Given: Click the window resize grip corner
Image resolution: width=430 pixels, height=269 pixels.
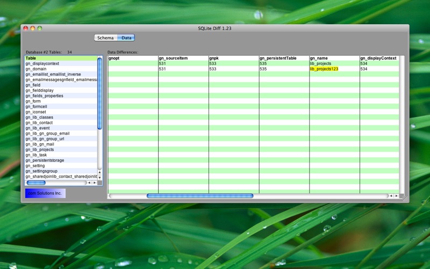Looking at the screenshot, I should click(405, 199).
